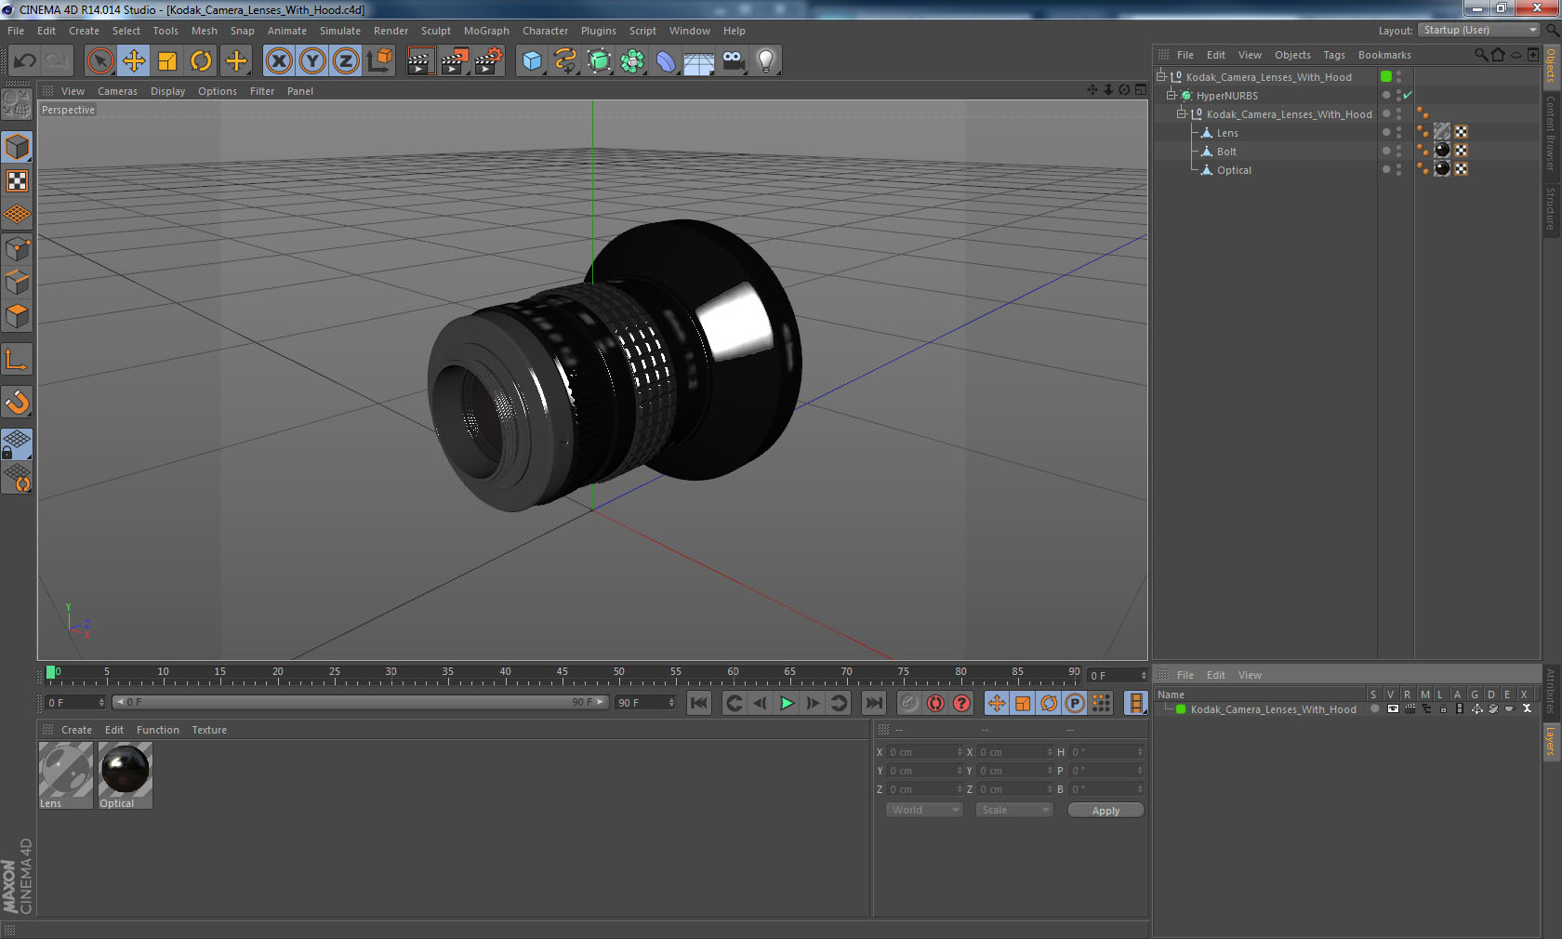Select the Lens object in tree
1562x939 pixels.
coord(1227,133)
